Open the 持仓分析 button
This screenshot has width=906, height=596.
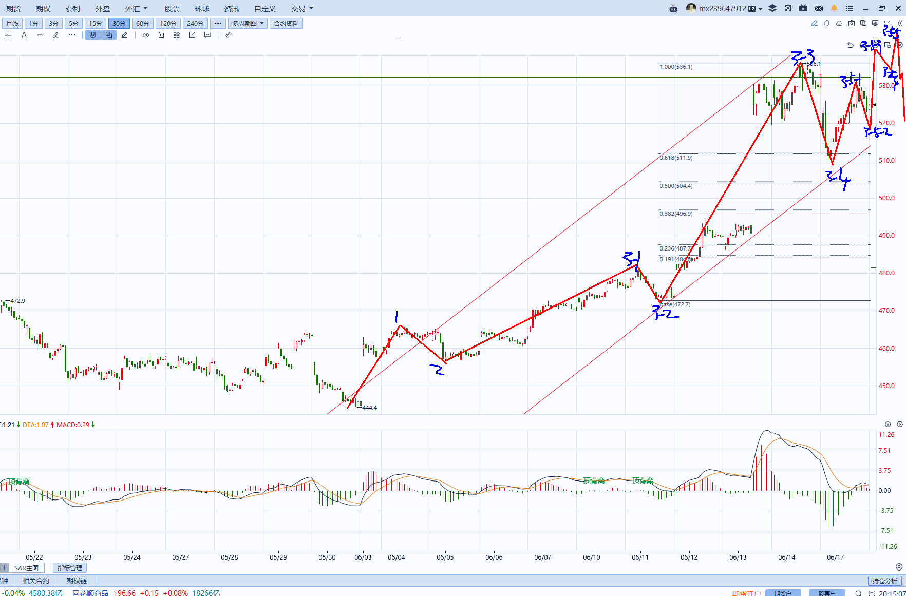pos(885,581)
